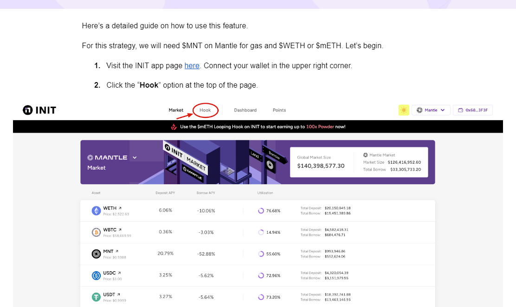Click the Total Borrow value $33,305,733.20
The image size is (516, 307).
pyautogui.click(x=406, y=169)
